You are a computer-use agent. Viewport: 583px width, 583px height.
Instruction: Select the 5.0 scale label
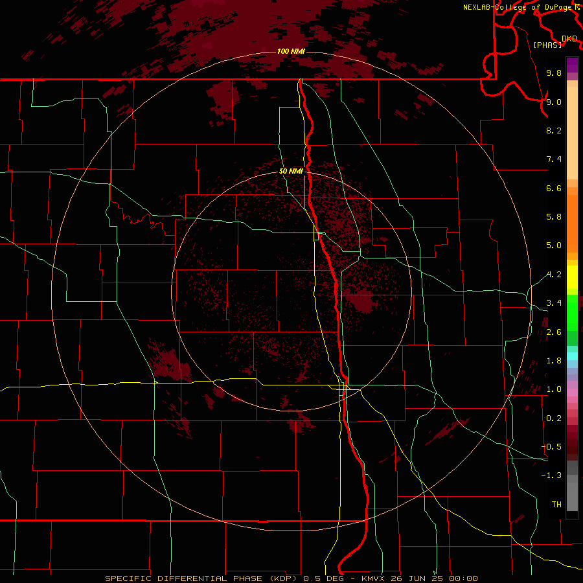pos(554,246)
